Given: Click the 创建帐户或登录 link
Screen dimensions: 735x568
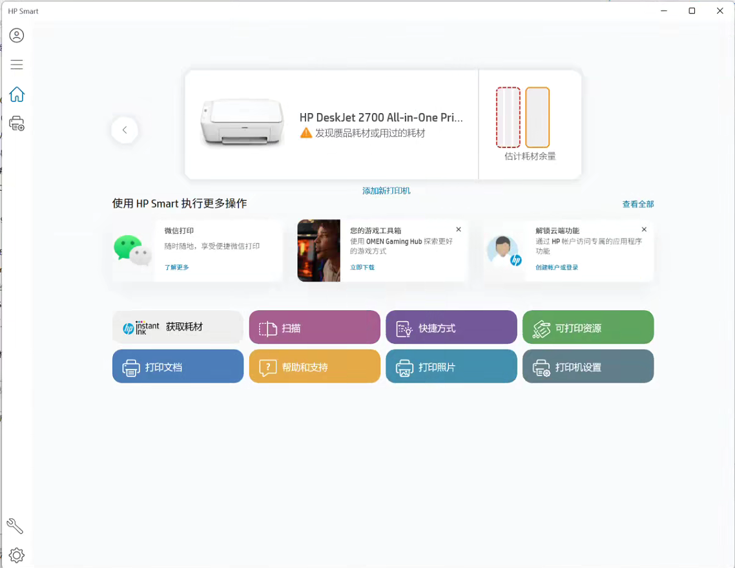Looking at the screenshot, I should click(557, 268).
